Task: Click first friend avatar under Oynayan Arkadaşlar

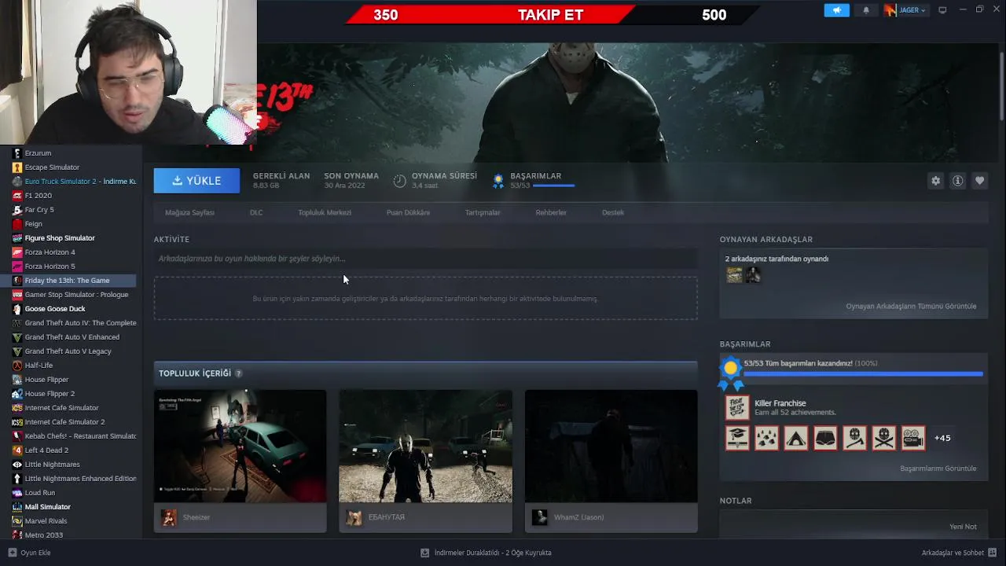Action: 734,275
